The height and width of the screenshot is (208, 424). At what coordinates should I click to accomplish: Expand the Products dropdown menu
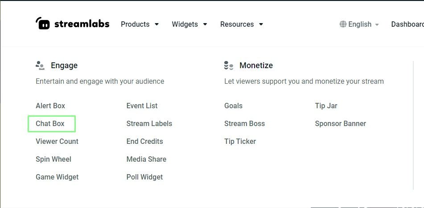140,24
